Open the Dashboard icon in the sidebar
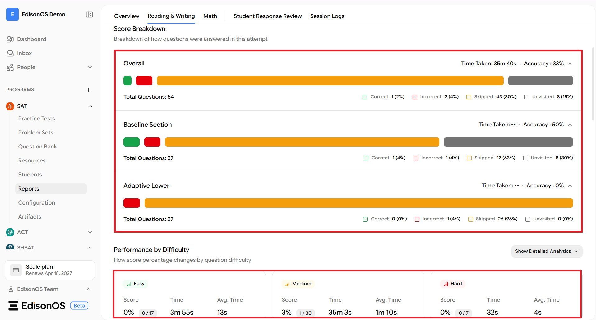Screen dimensions: 596x320 (x=10, y=39)
